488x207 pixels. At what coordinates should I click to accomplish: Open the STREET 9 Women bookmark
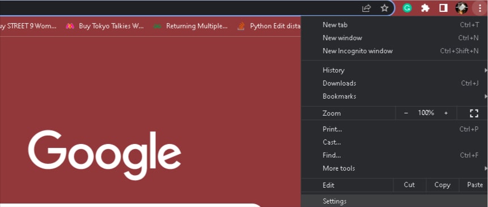click(28, 26)
